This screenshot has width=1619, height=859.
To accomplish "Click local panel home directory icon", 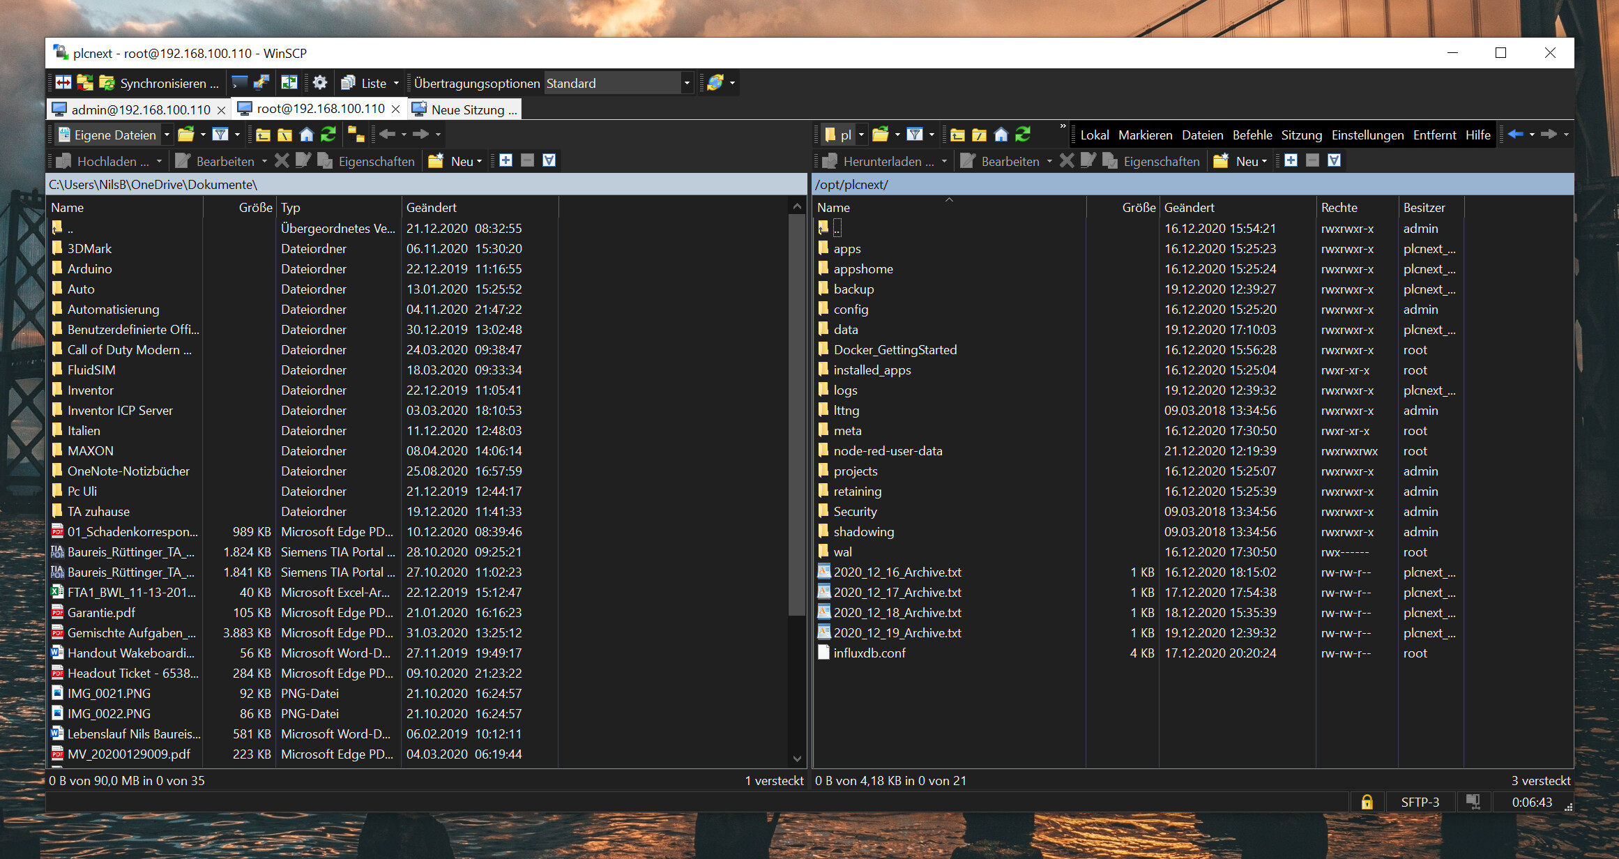I will tap(306, 135).
